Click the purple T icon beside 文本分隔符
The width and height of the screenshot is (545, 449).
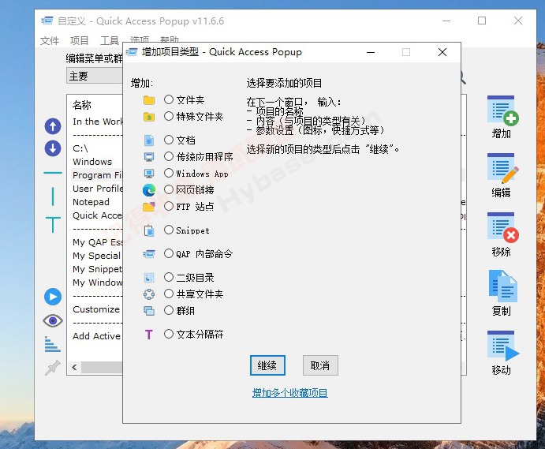(149, 335)
